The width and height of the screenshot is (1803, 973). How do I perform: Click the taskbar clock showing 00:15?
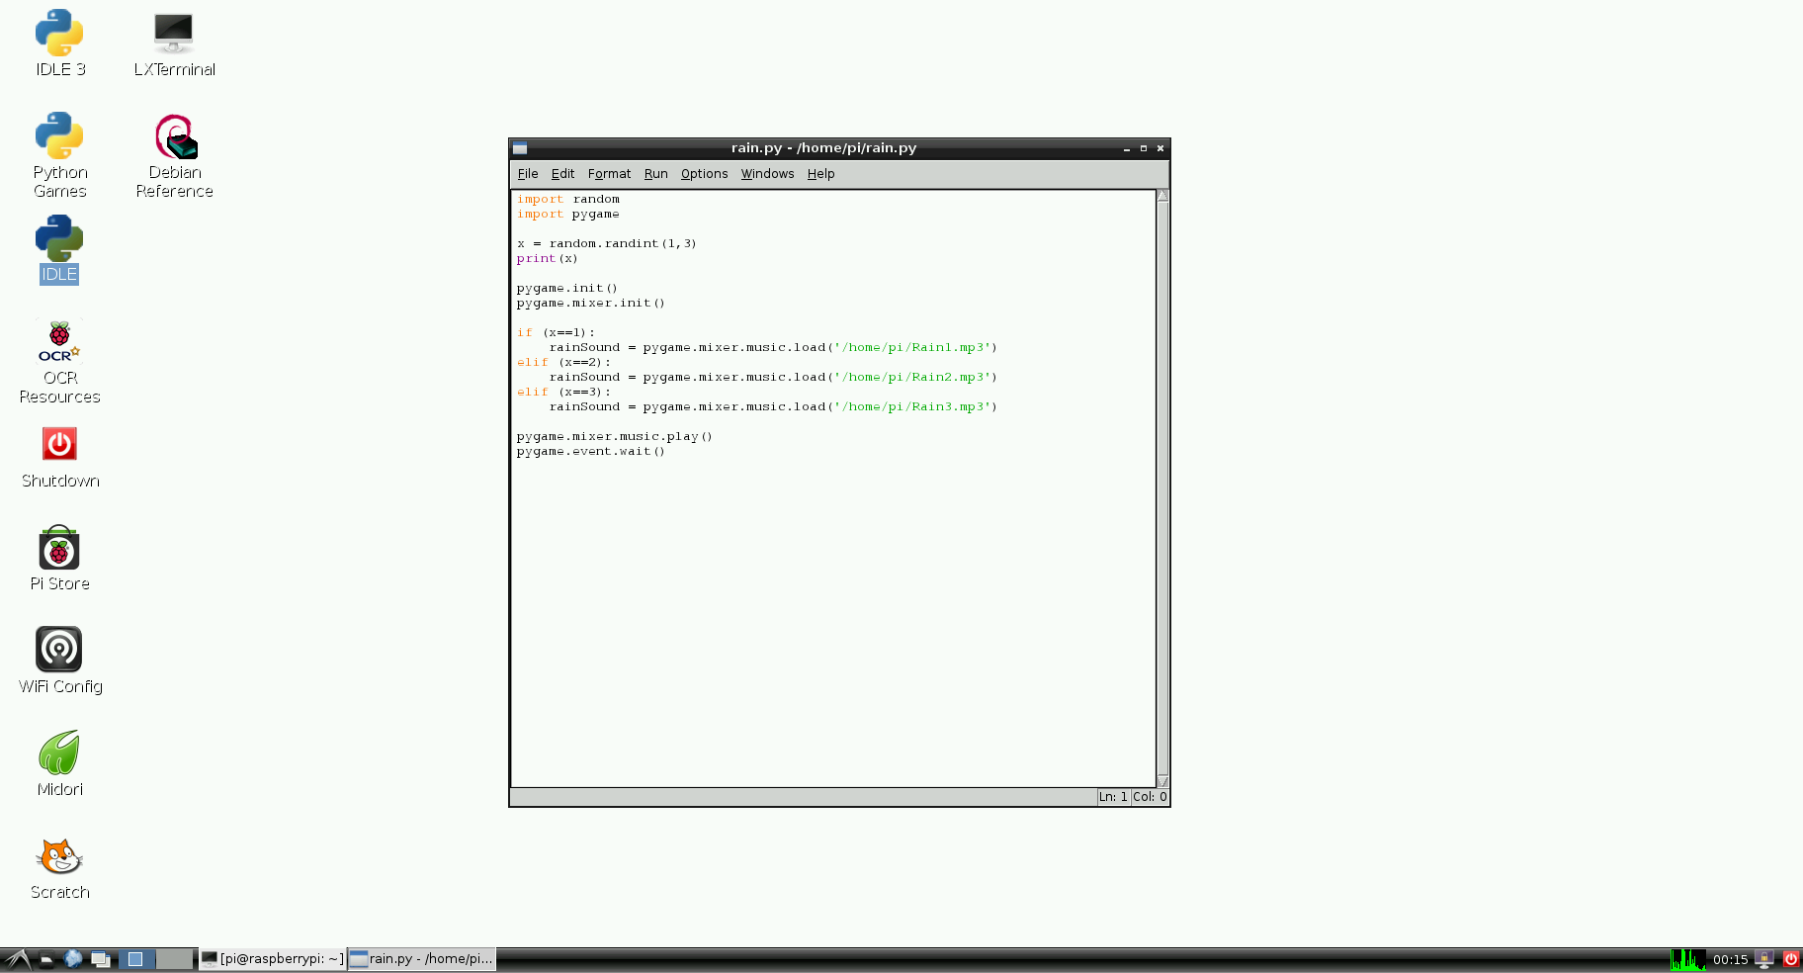pyautogui.click(x=1730, y=960)
